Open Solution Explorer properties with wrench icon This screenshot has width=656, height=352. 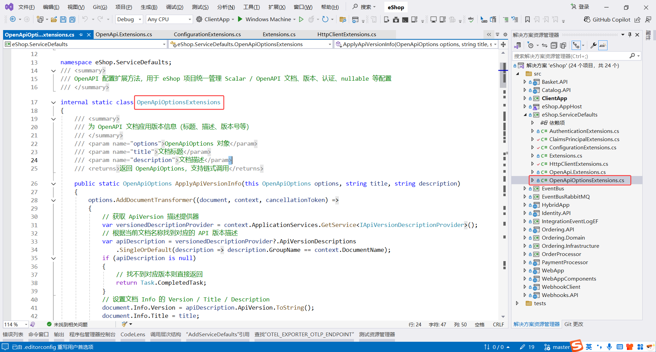coord(593,45)
